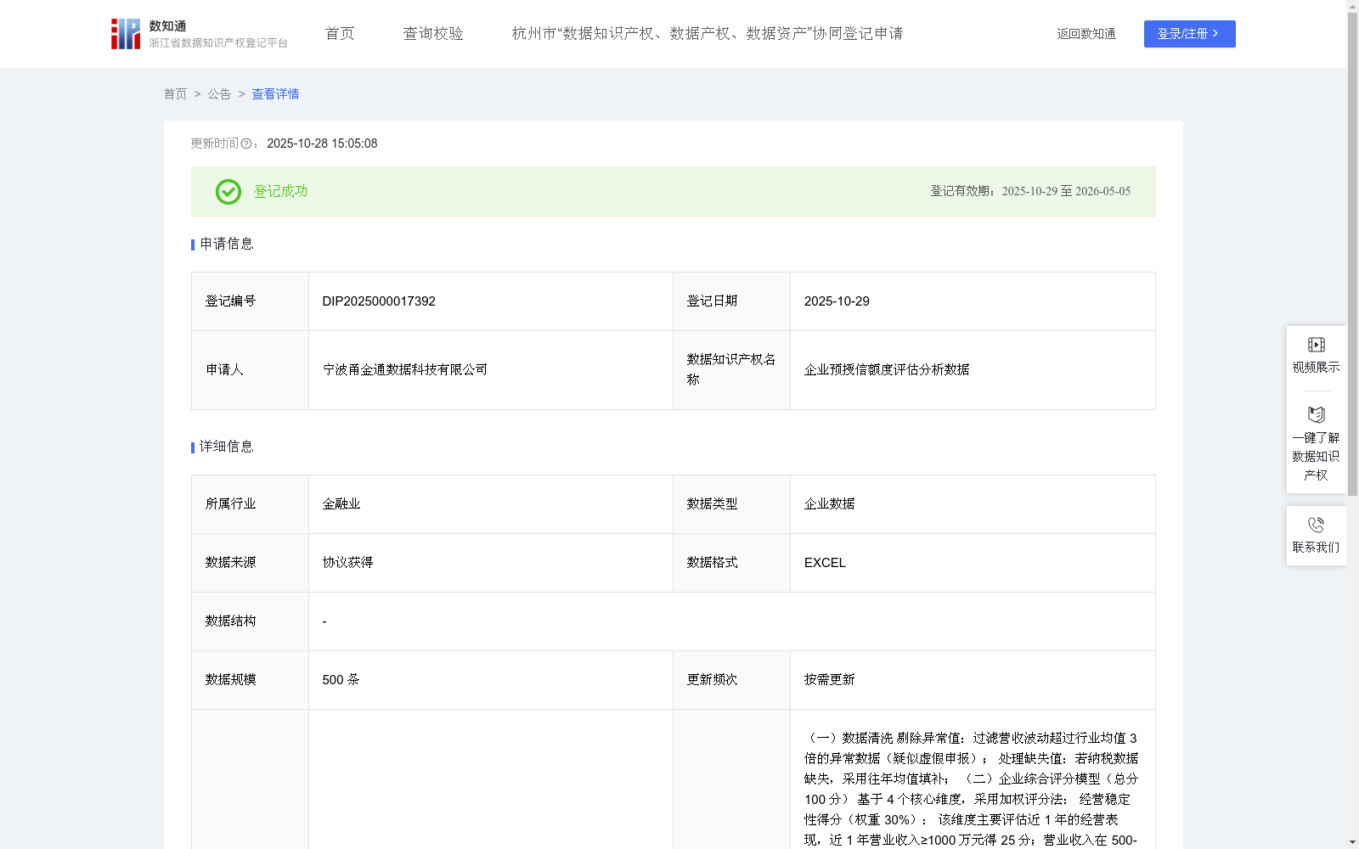Click the page scrollbar thumb
The image size is (1359, 849).
tap(1352, 255)
